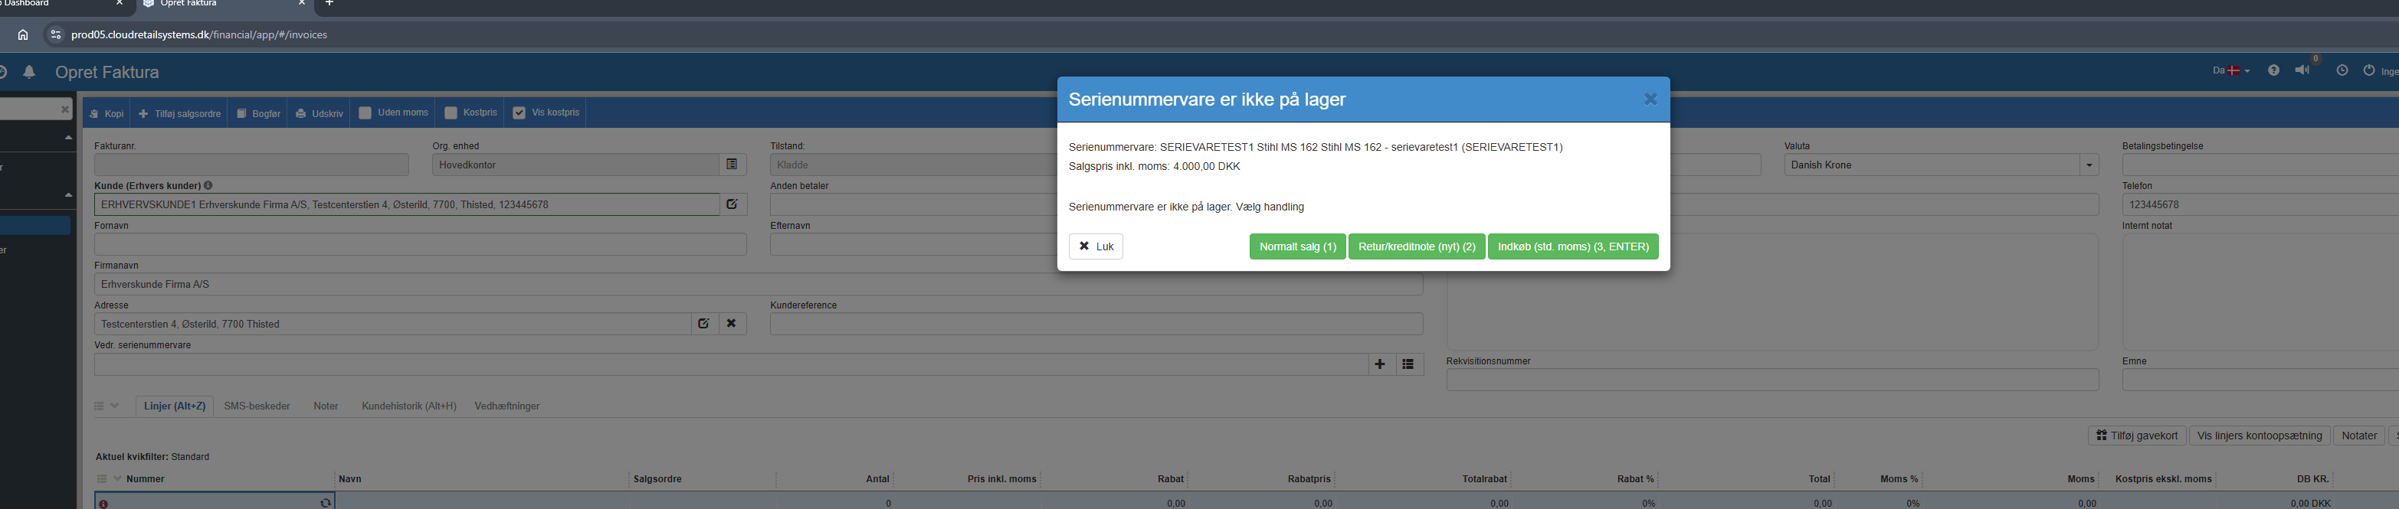Uncheck the Vis kostpris checkbox
The width and height of the screenshot is (2399, 509).
click(x=519, y=113)
